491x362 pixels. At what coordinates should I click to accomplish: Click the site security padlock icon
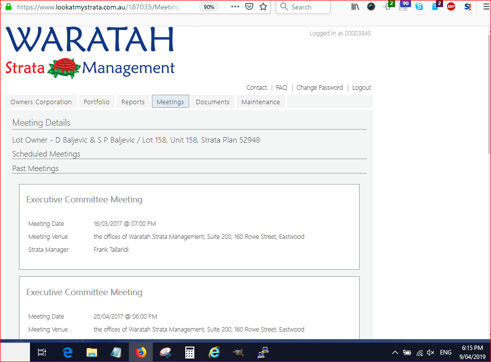[9, 6]
